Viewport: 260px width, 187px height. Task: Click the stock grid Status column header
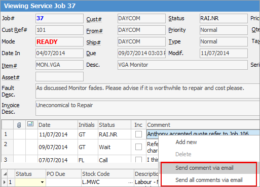pos(30,174)
